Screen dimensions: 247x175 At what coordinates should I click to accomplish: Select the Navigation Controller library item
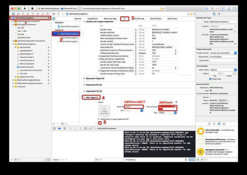(217, 152)
